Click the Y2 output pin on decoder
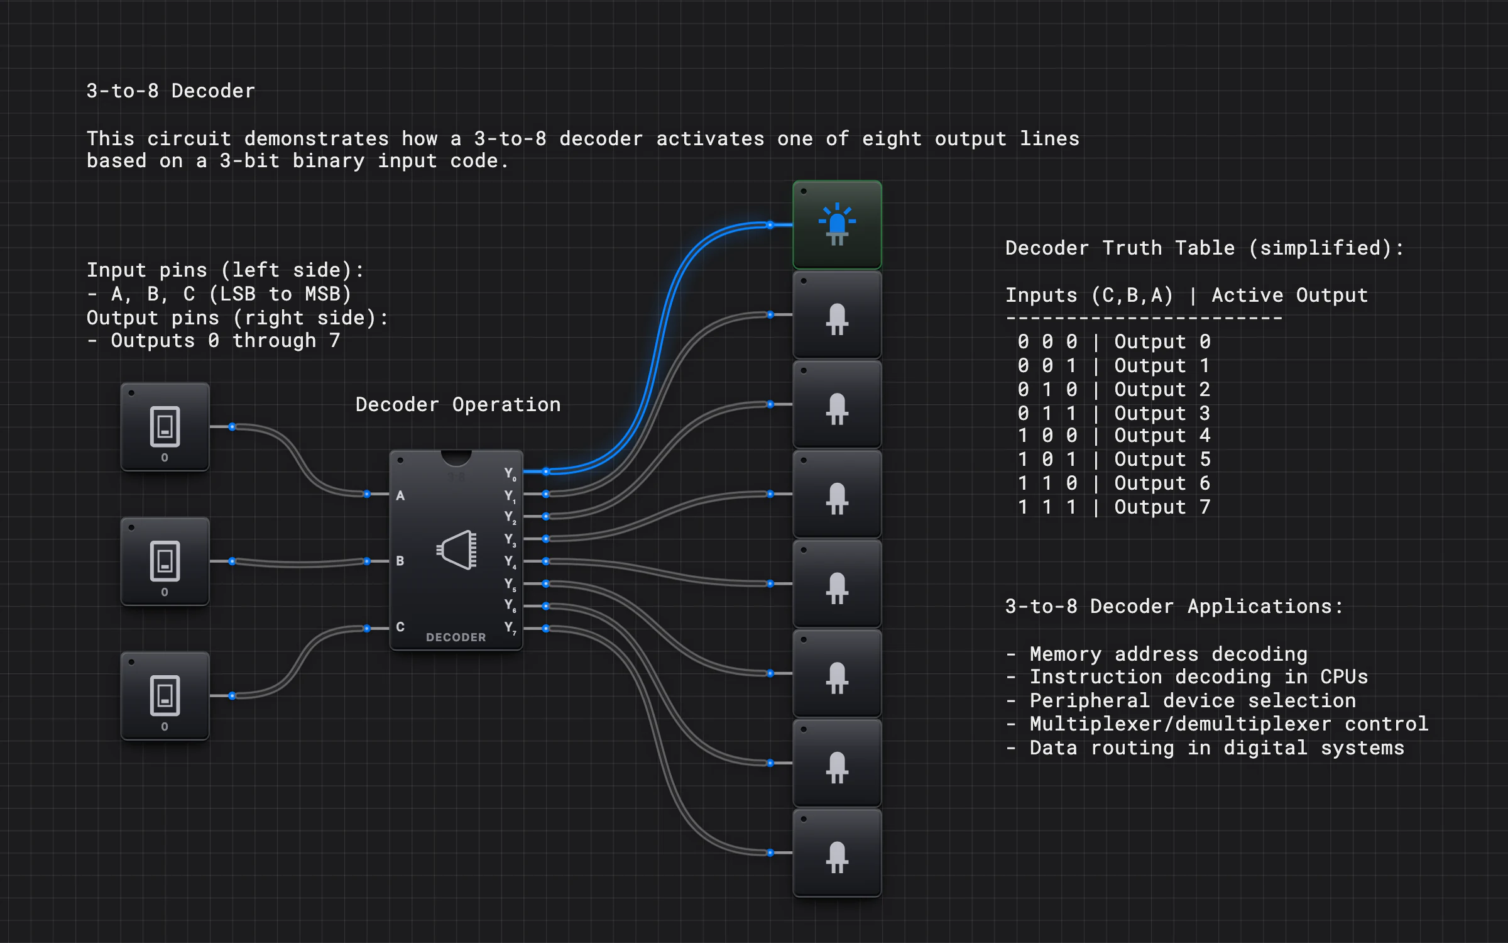Screen dimensions: 1508x943 546,517
